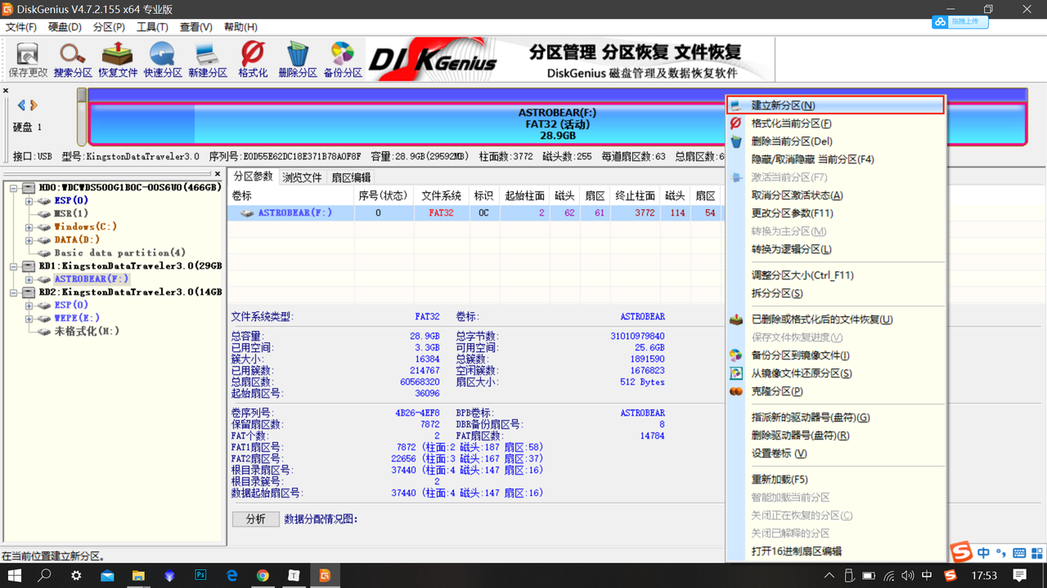This screenshot has height=588, width=1047.
Task: Expand the WEPE(E:) tree node
Action: (x=29, y=318)
